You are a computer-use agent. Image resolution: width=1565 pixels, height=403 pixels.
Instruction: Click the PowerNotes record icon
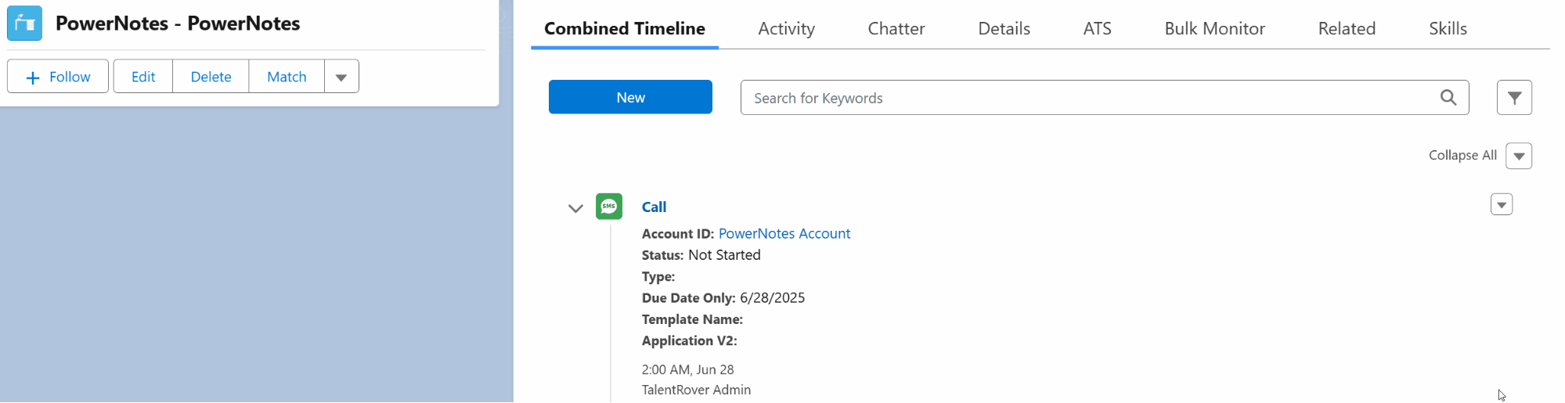pyautogui.click(x=24, y=23)
